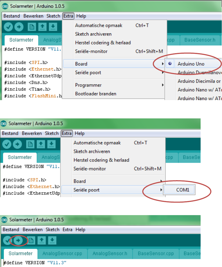Open Sketch menu in middle window

coord(52,133)
